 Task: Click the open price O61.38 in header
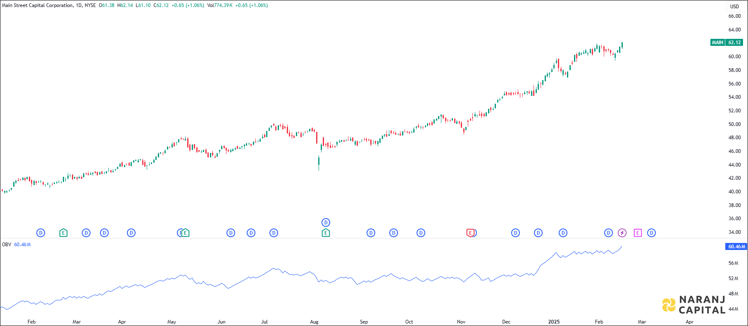pyautogui.click(x=107, y=5)
